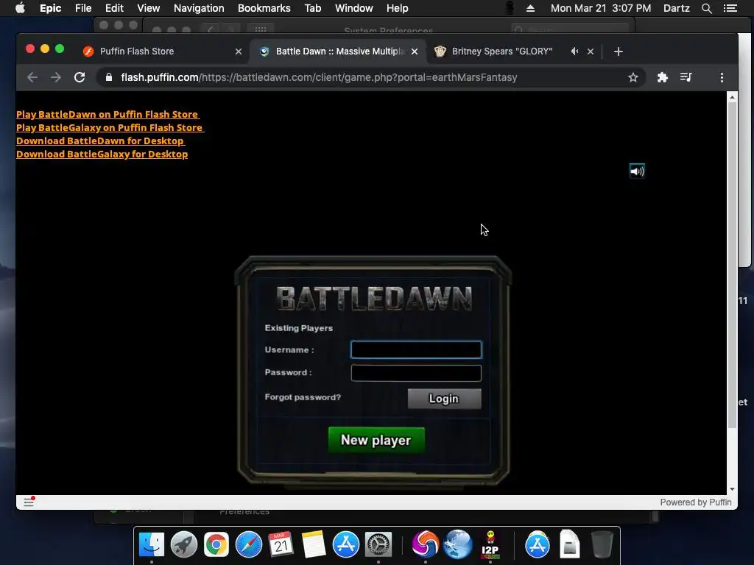Image resolution: width=754 pixels, height=565 pixels.
Task: Click the browser back arrow
Action: (32, 77)
